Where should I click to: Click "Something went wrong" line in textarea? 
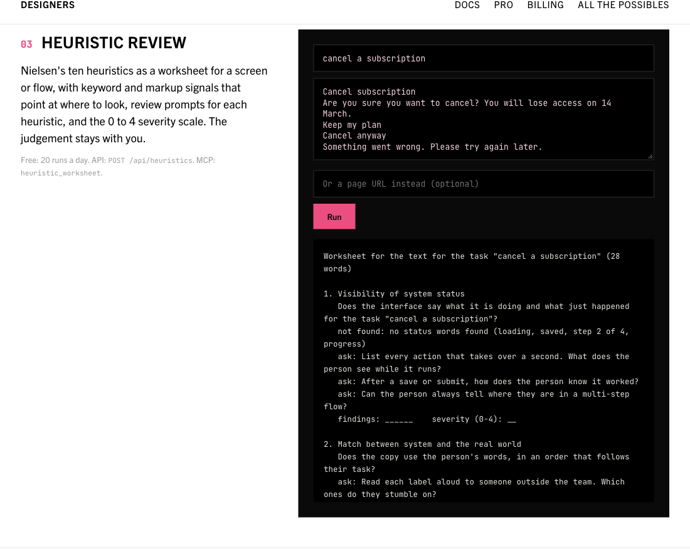point(432,147)
